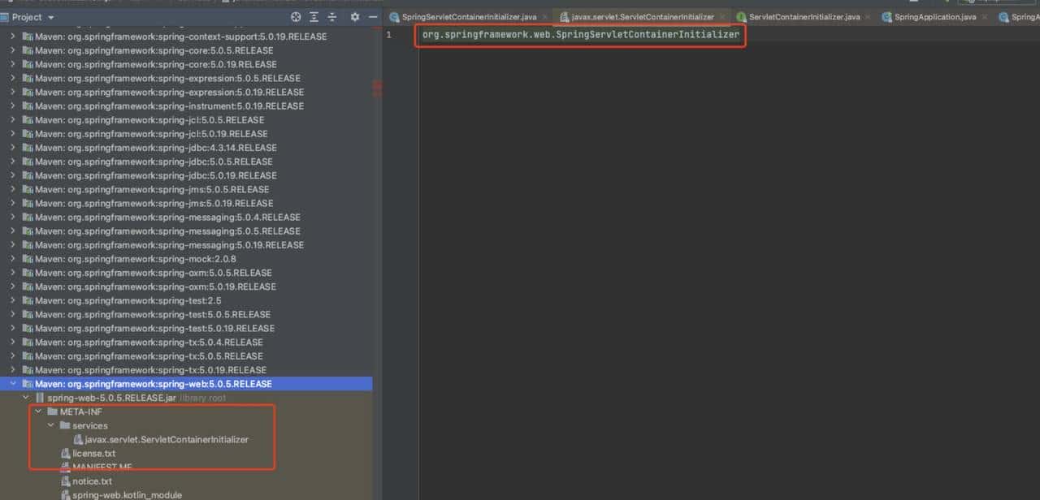Click the notice.txt file icon
The image size is (1040, 500).
pos(65,481)
